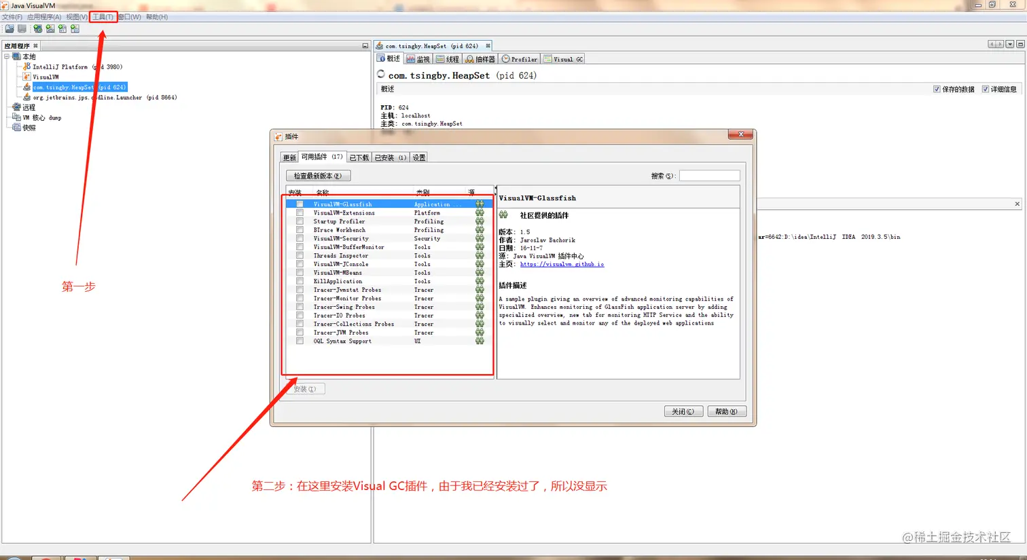Image resolution: width=1027 pixels, height=560 pixels.
Task: Open the 线程 threads tab
Action: (448, 59)
